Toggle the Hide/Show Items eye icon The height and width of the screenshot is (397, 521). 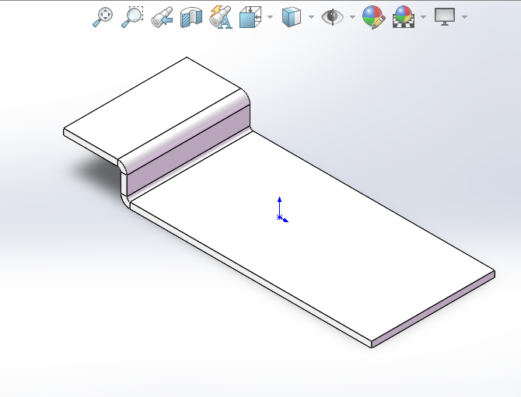[332, 17]
